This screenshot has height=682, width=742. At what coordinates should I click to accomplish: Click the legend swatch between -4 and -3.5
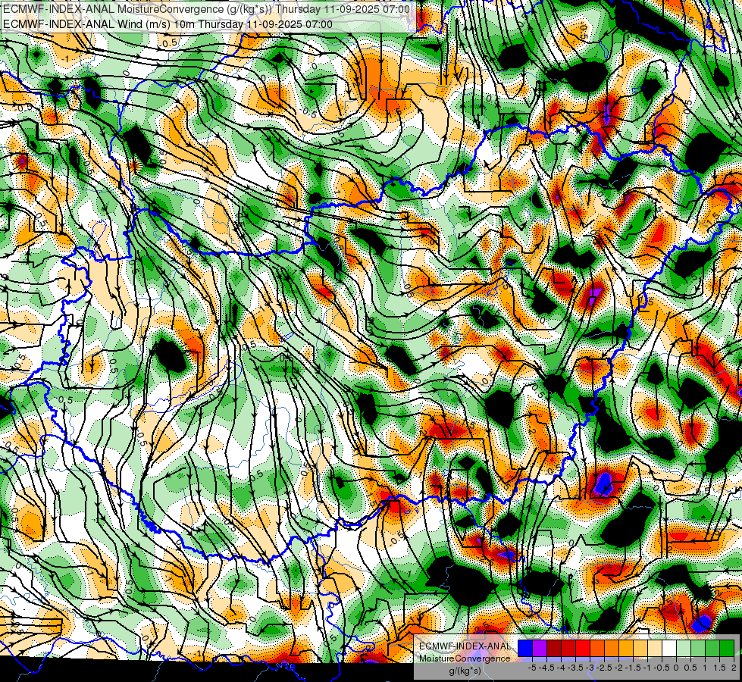pyautogui.click(x=568, y=649)
